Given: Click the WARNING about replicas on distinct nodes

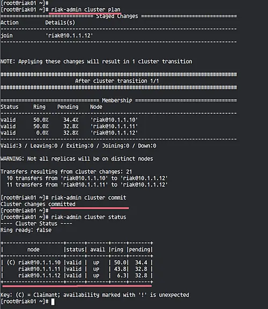Looking at the screenshot, I should (x=77, y=159).
